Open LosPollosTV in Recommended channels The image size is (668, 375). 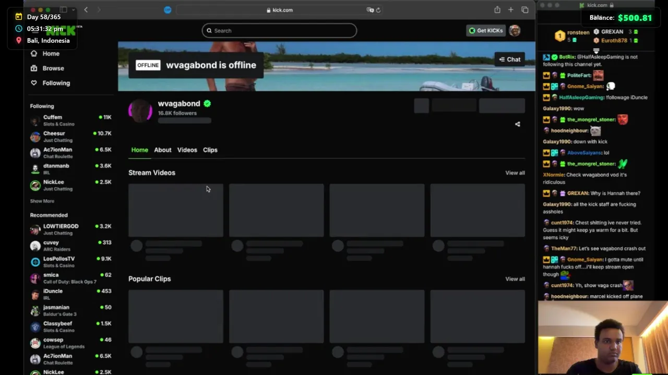pos(70,261)
